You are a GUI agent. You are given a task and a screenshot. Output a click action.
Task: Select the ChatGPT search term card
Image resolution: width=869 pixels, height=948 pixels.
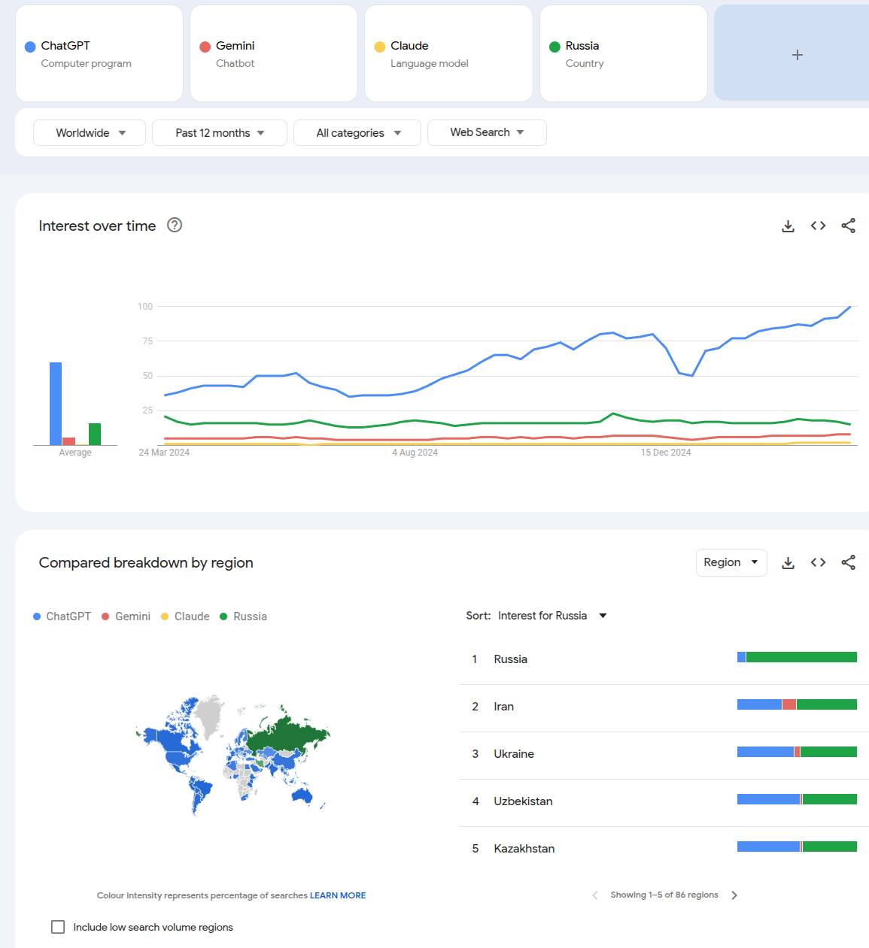[x=99, y=54]
